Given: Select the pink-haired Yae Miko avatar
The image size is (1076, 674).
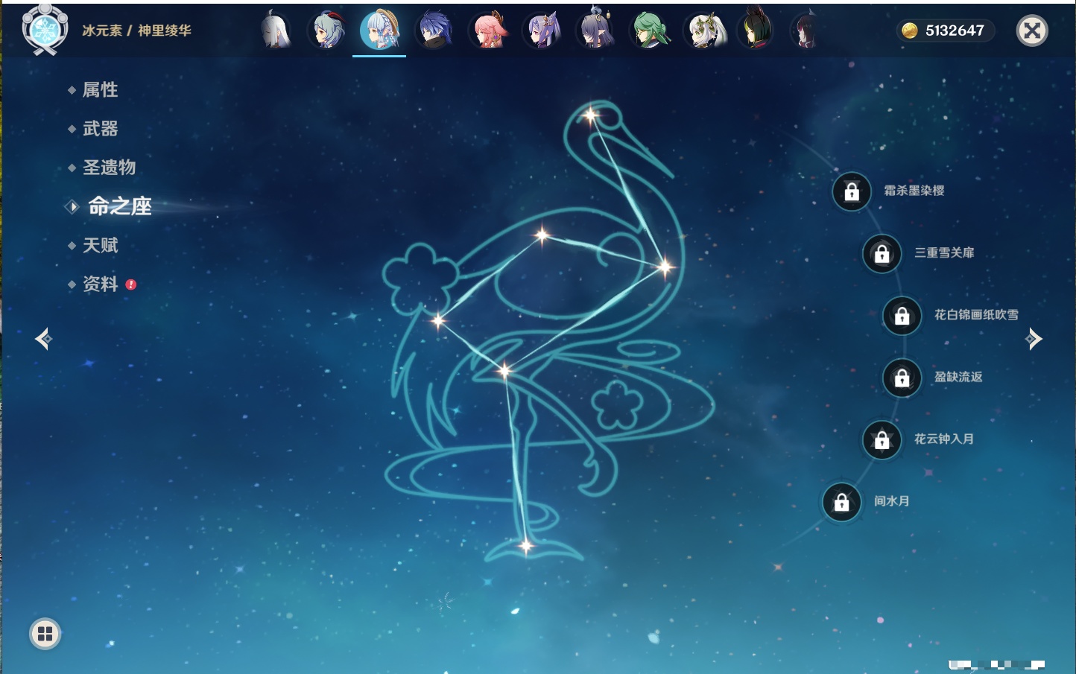Looking at the screenshot, I should click(x=489, y=31).
